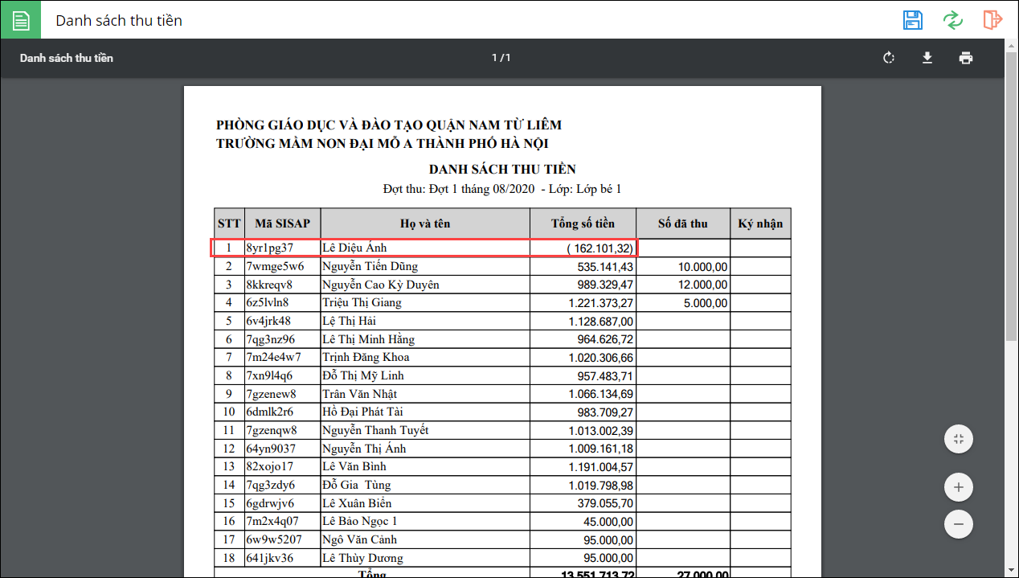1019x578 pixels.
Task: Select the name 'Hồ Đại Phát Tài'
Action: 362,412
